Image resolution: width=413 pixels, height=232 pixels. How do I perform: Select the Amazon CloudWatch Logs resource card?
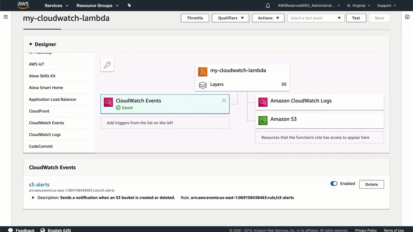pyautogui.click(x=319, y=102)
